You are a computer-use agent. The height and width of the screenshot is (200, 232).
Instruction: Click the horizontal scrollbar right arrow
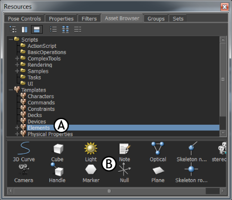click(x=223, y=191)
